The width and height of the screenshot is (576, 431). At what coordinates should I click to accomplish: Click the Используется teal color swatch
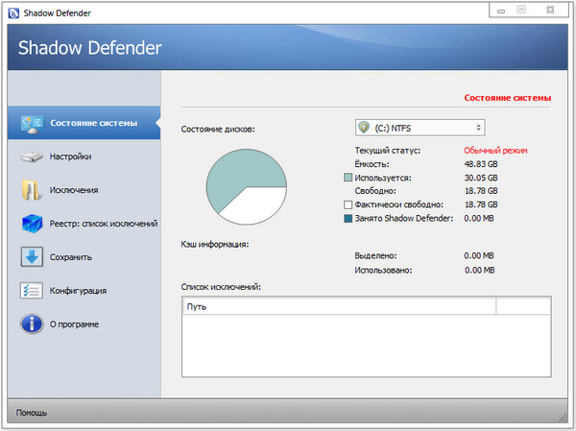point(348,178)
